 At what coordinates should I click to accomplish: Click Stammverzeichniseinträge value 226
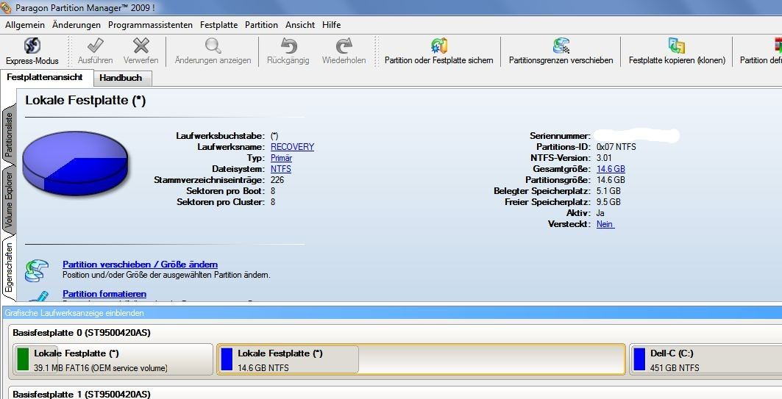[277, 180]
